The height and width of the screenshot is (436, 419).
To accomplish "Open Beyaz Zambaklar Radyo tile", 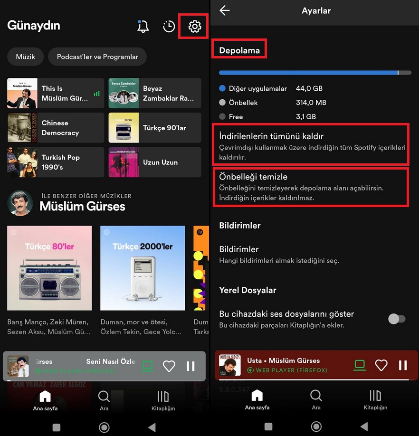I will click(x=155, y=93).
